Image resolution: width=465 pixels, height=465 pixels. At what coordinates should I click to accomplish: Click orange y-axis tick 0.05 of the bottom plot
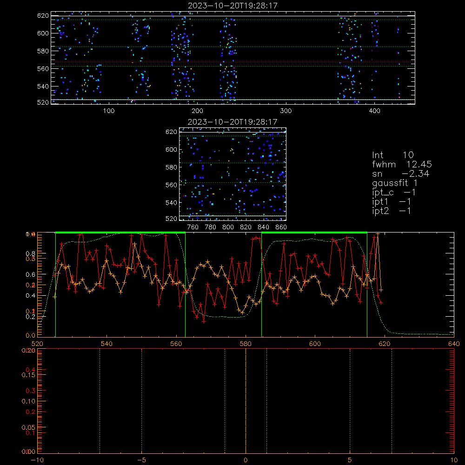(x=28, y=427)
